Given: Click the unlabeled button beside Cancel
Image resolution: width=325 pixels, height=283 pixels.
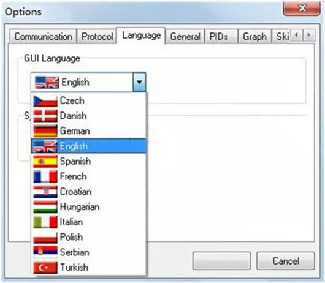Looking at the screenshot, I should click(x=221, y=261).
